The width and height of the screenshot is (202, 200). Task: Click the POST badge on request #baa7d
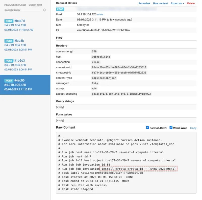[9, 21]
